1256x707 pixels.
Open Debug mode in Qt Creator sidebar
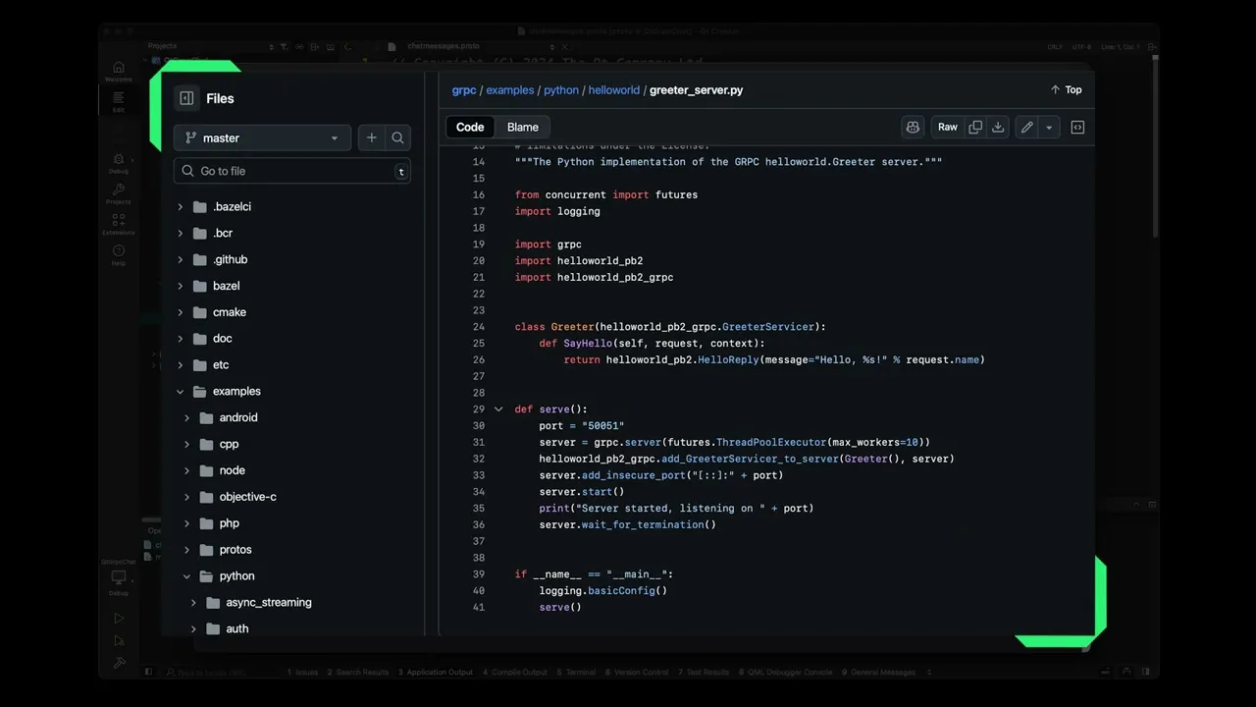119,162
